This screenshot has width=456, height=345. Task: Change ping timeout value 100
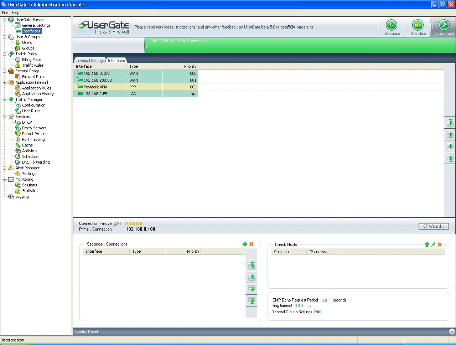299,306
